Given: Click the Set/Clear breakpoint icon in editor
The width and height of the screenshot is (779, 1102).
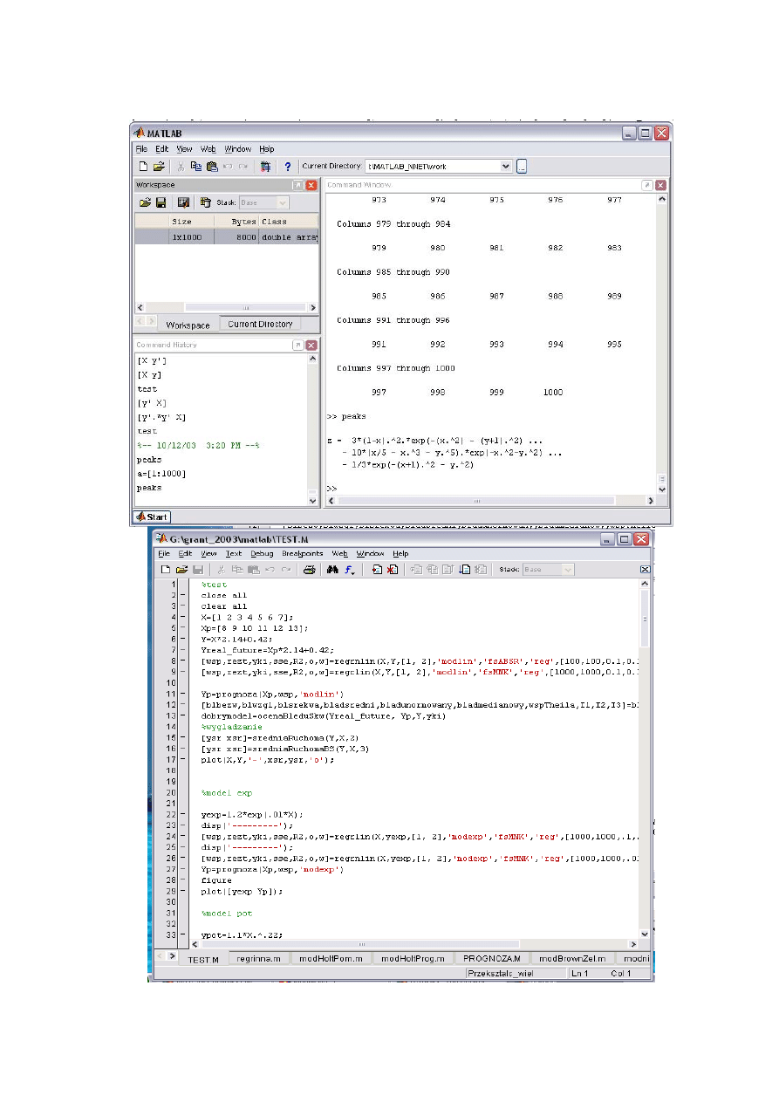Looking at the screenshot, I should [x=377, y=570].
